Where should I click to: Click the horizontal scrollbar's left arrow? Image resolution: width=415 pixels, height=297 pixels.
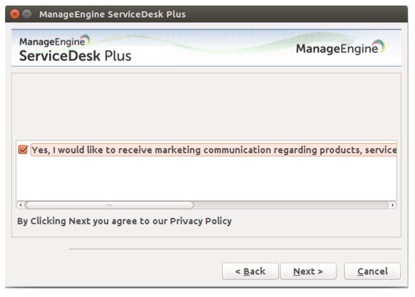tap(19, 205)
